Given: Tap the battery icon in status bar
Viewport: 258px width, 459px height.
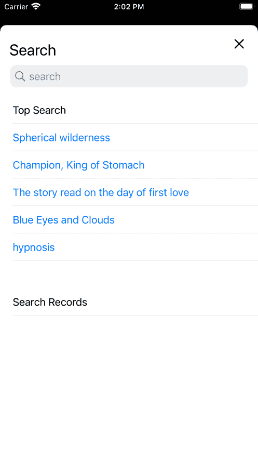Looking at the screenshot, I should [246, 6].
